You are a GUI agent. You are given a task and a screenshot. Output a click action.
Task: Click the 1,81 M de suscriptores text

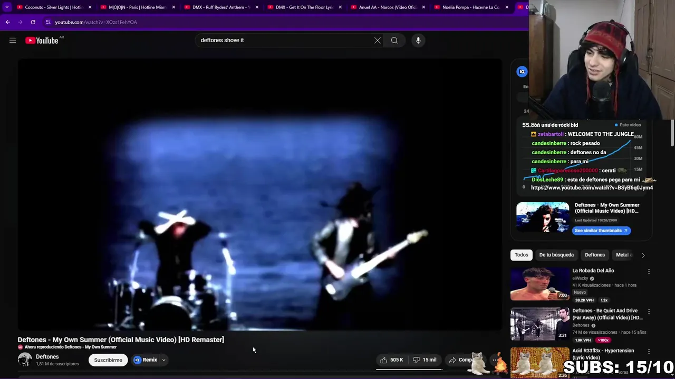tap(57, 364)
